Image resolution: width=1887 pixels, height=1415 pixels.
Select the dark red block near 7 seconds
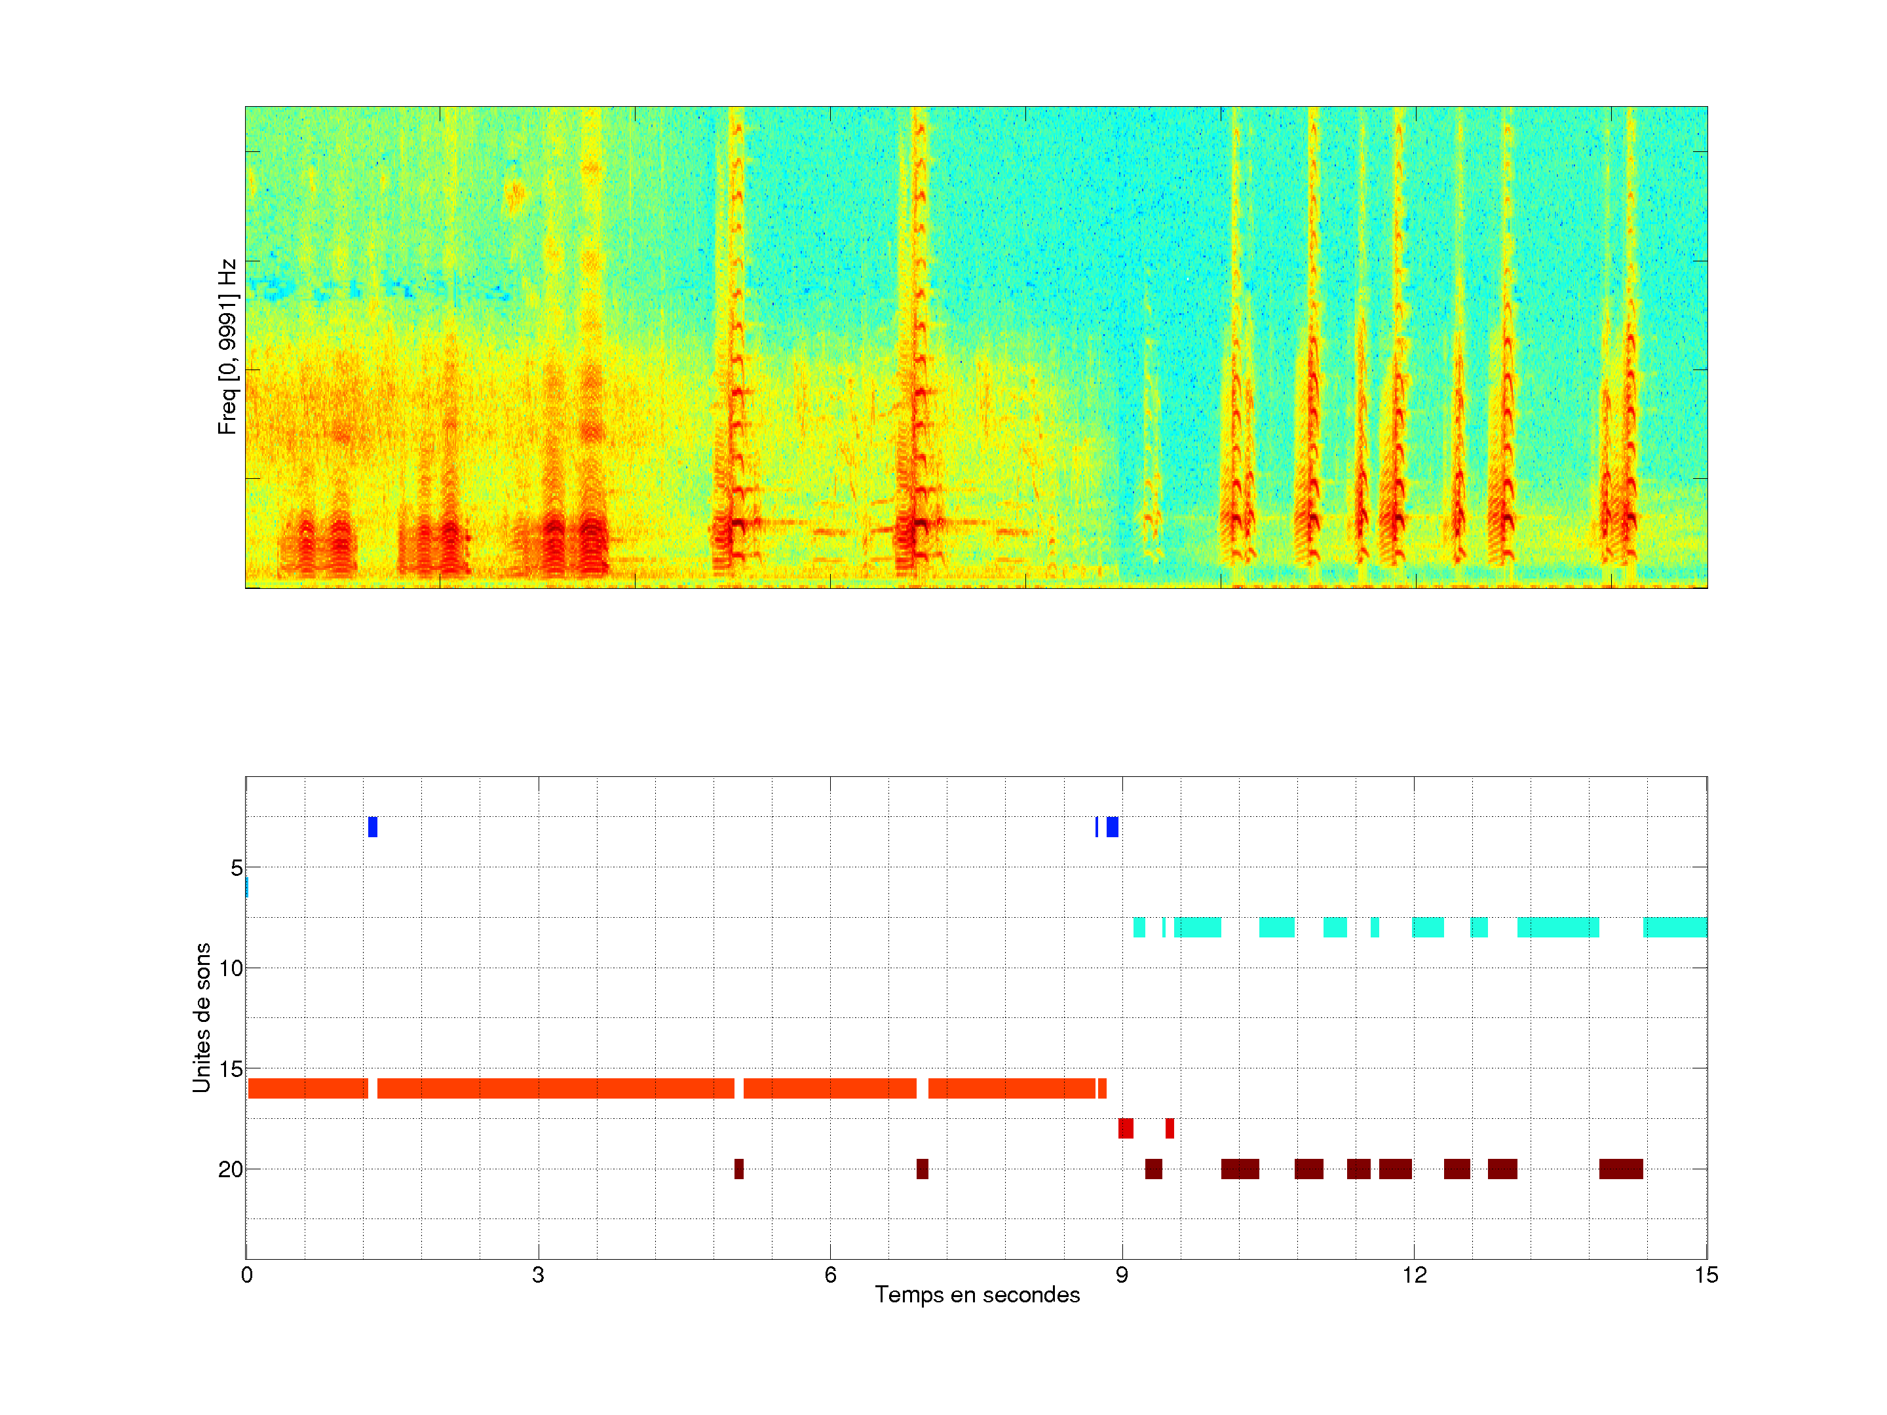(x=922, y=1169)
